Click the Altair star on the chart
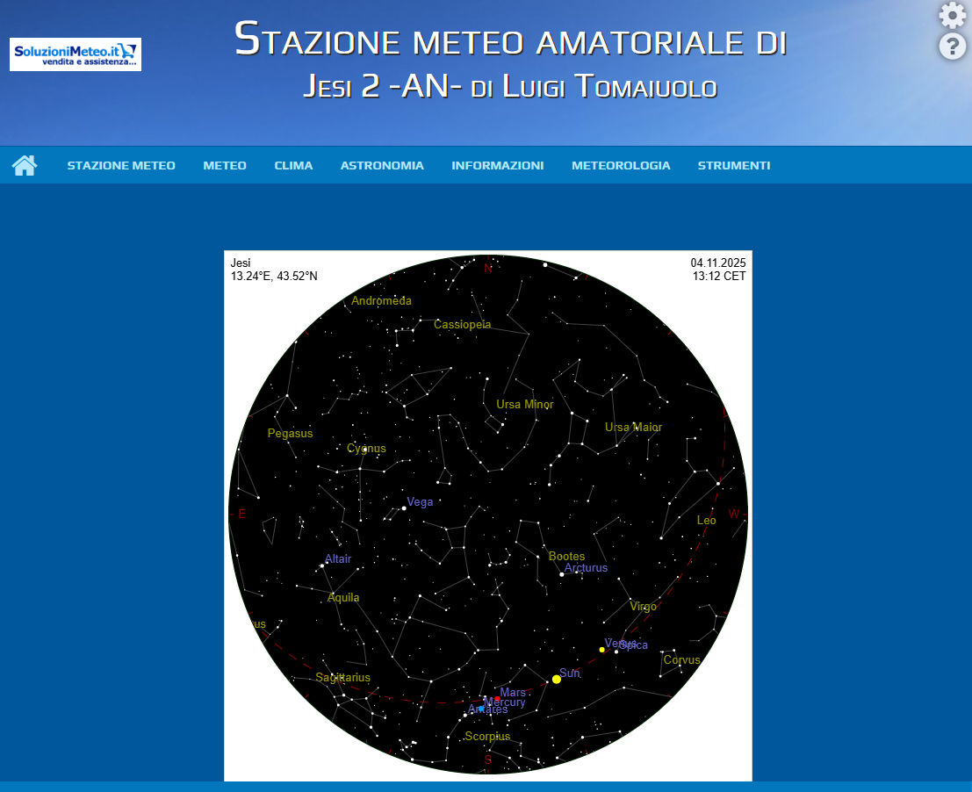This screenshot has width=972, height=792. (323, 565)
